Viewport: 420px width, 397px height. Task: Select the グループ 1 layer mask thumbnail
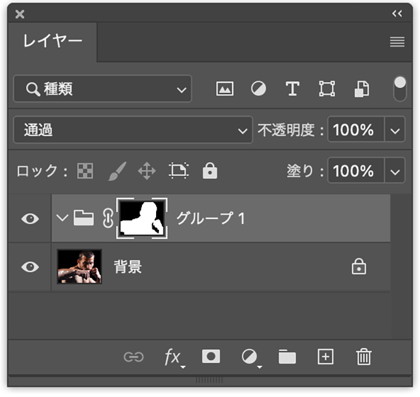142,218
